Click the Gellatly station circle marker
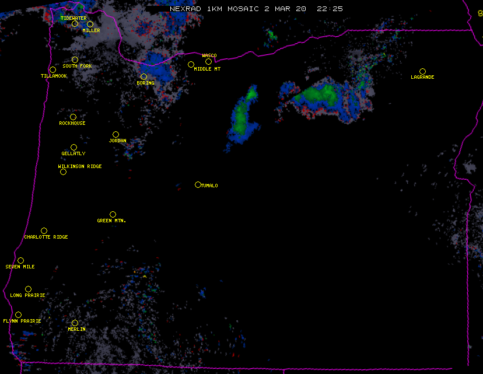Screen dimensions: 483x374 (x=73, y=147)
